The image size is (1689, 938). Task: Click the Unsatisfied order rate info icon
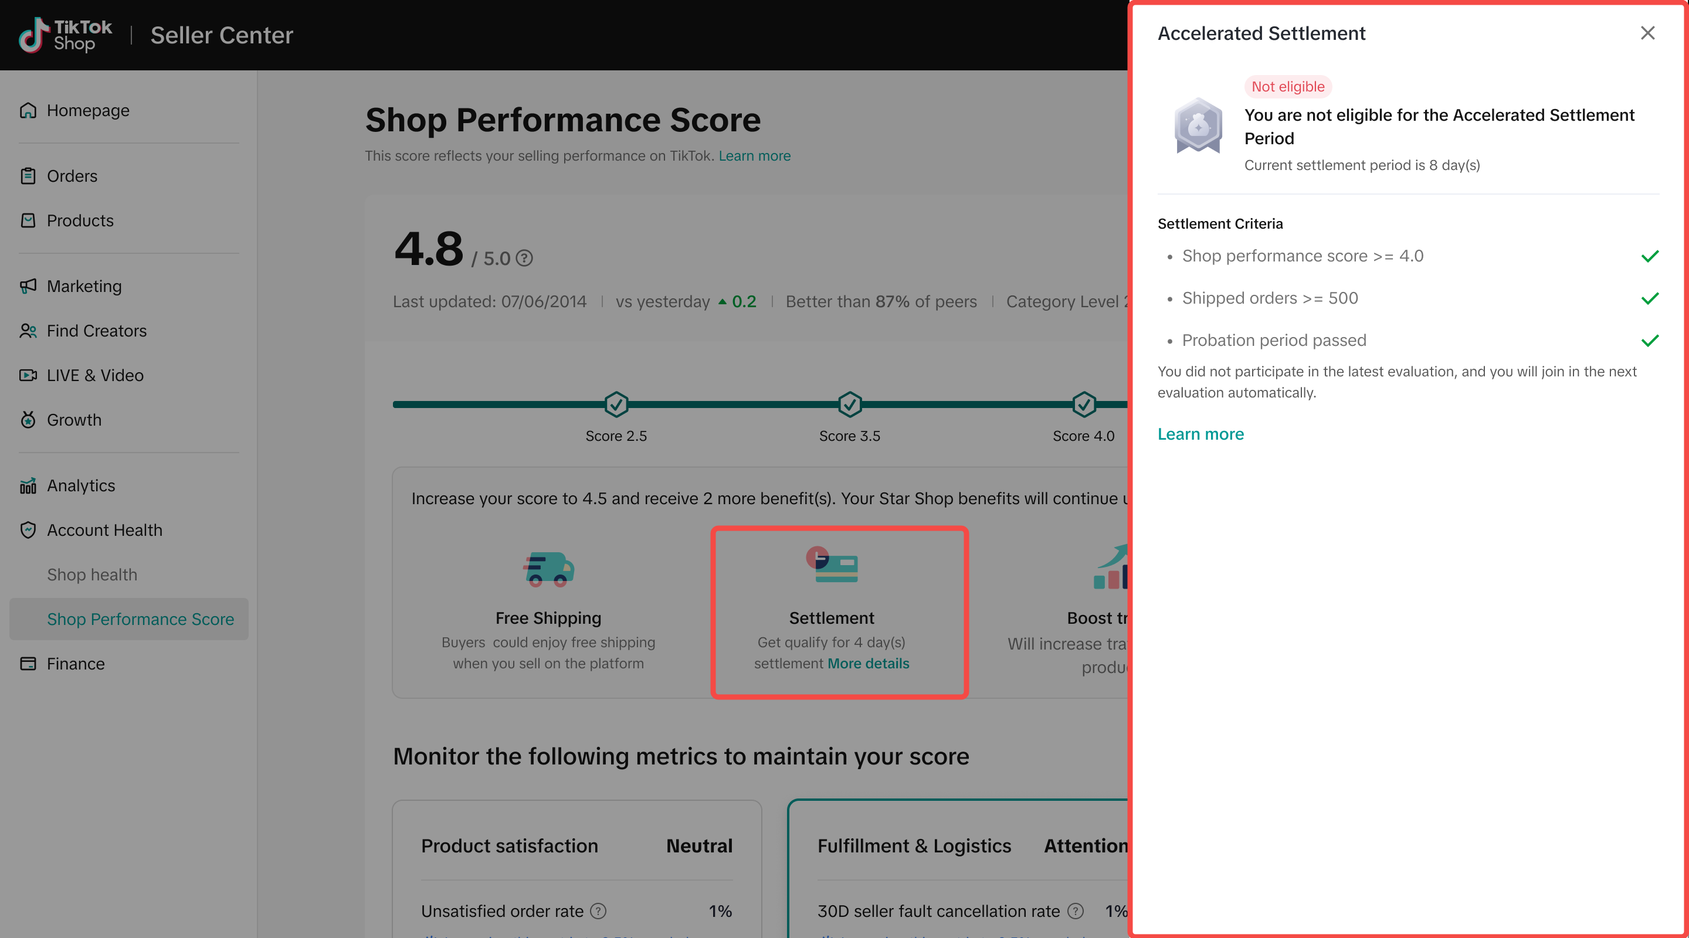(x=598, y=911)
